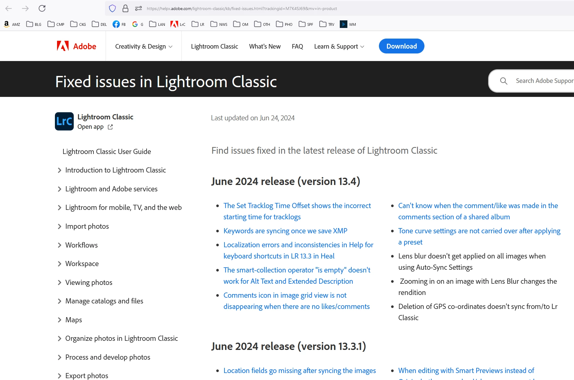Viewport: 574px width, 380px height.
Task: Click the search magnifier icon
Action: [504, 81]
